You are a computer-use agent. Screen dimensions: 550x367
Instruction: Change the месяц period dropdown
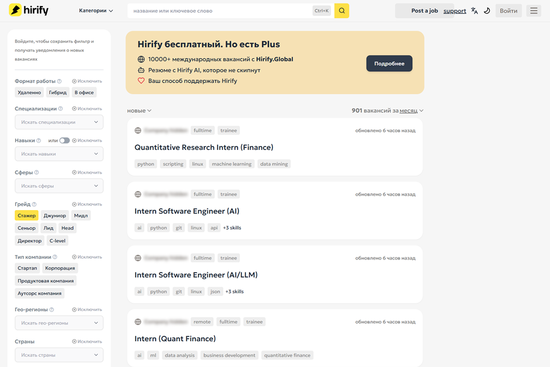pos(411,111)
